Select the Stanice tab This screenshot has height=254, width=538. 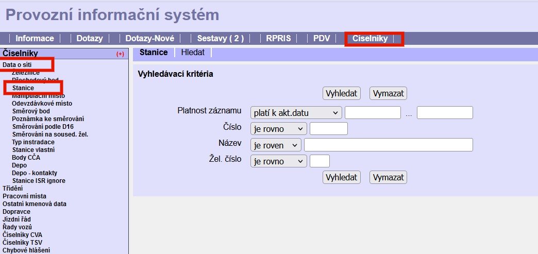pyautogui.click(x=154, y=53)
